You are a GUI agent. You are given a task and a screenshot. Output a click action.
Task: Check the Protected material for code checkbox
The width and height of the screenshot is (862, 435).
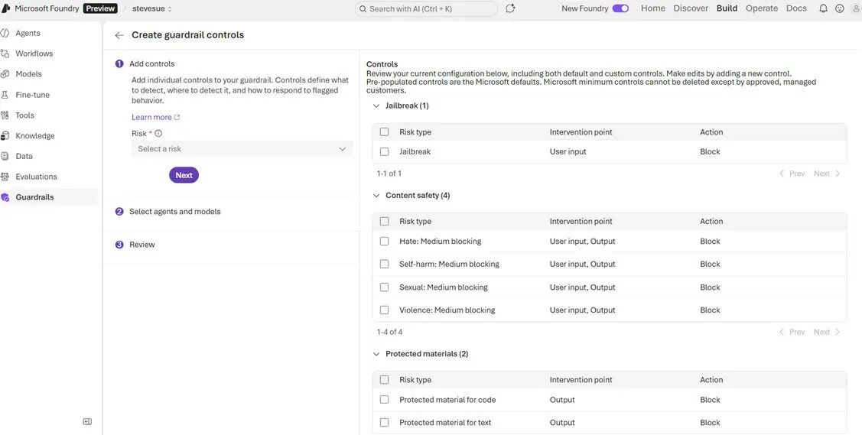384,400
